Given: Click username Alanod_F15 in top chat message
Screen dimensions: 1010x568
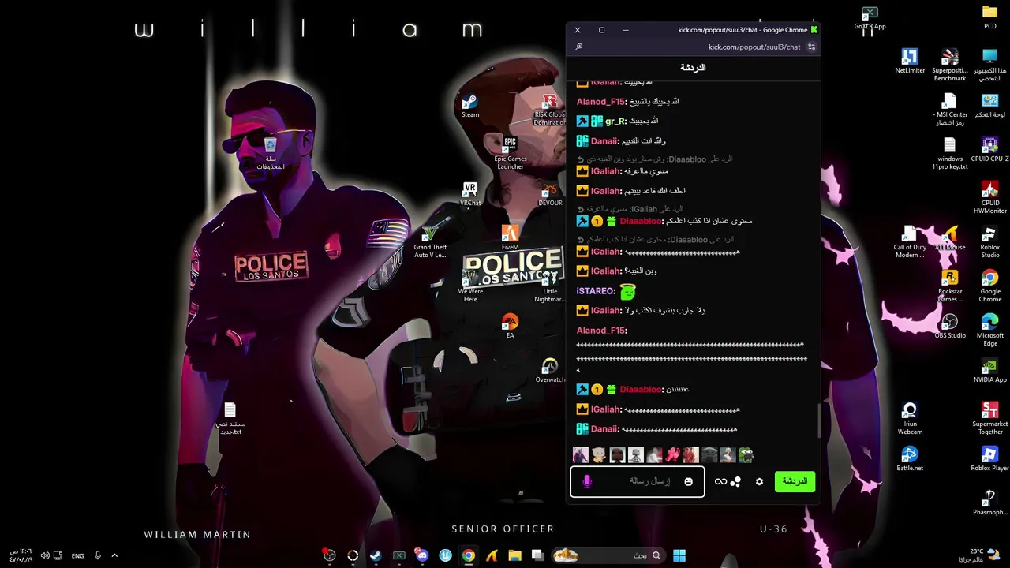Looking at the screenshot, I should point(601,102).
